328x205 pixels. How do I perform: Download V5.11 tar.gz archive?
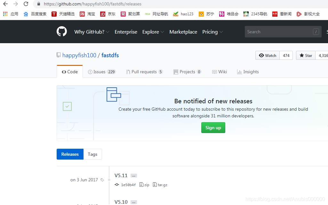(x=160, y=185)
